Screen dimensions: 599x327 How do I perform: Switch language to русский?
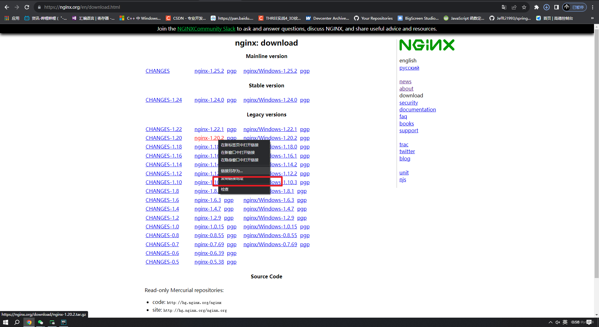(409, 68)
